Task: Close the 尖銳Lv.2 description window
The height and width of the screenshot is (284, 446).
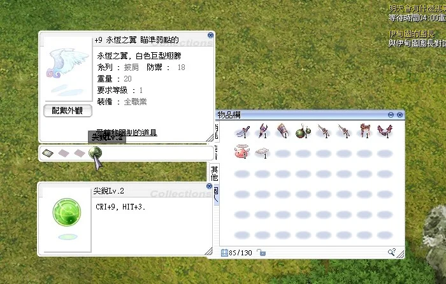Action: coord(209,186)
